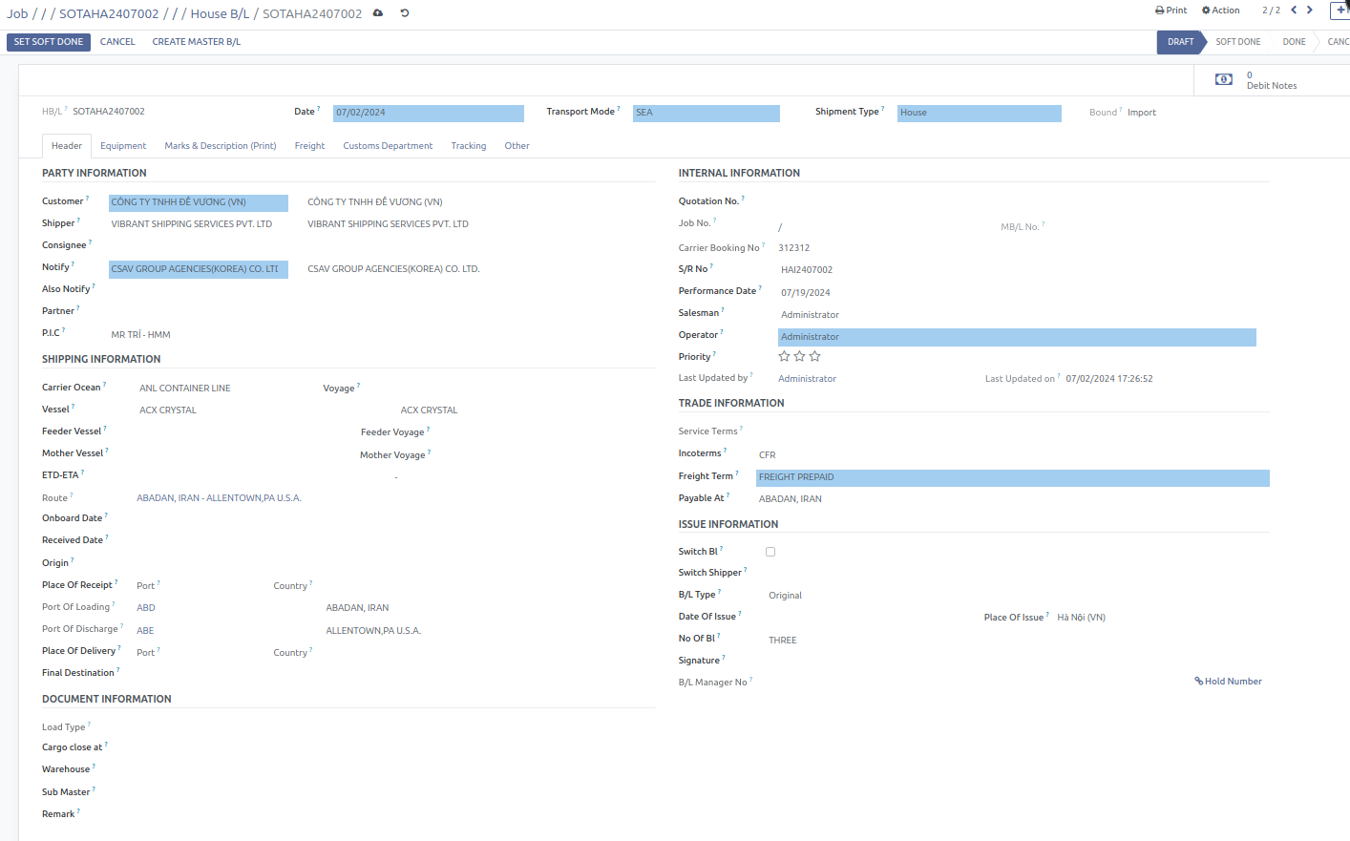Switch to the Equipment tab
Viewport: 1350px width, 841px height.
pyautogui.click(x=123, y=146)
